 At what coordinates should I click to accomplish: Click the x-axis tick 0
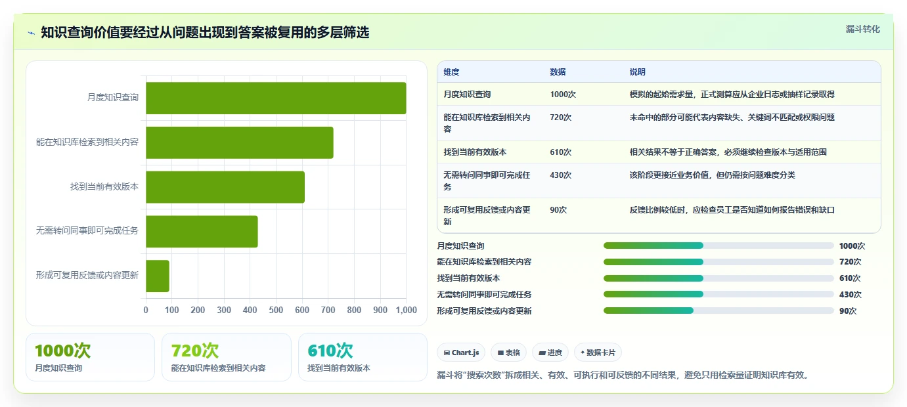point(146,310)
